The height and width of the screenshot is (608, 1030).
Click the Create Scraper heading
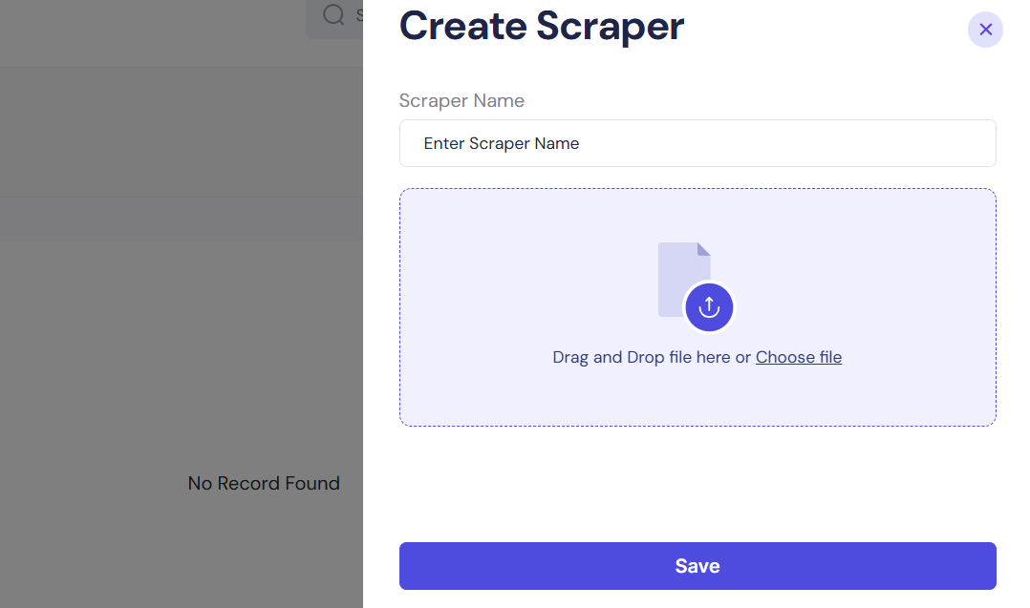click(x=541, y=26)
